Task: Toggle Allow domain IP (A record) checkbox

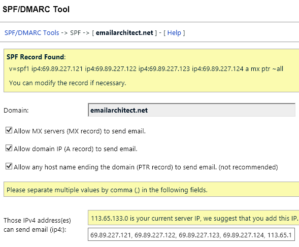Action: coord(9,148)
